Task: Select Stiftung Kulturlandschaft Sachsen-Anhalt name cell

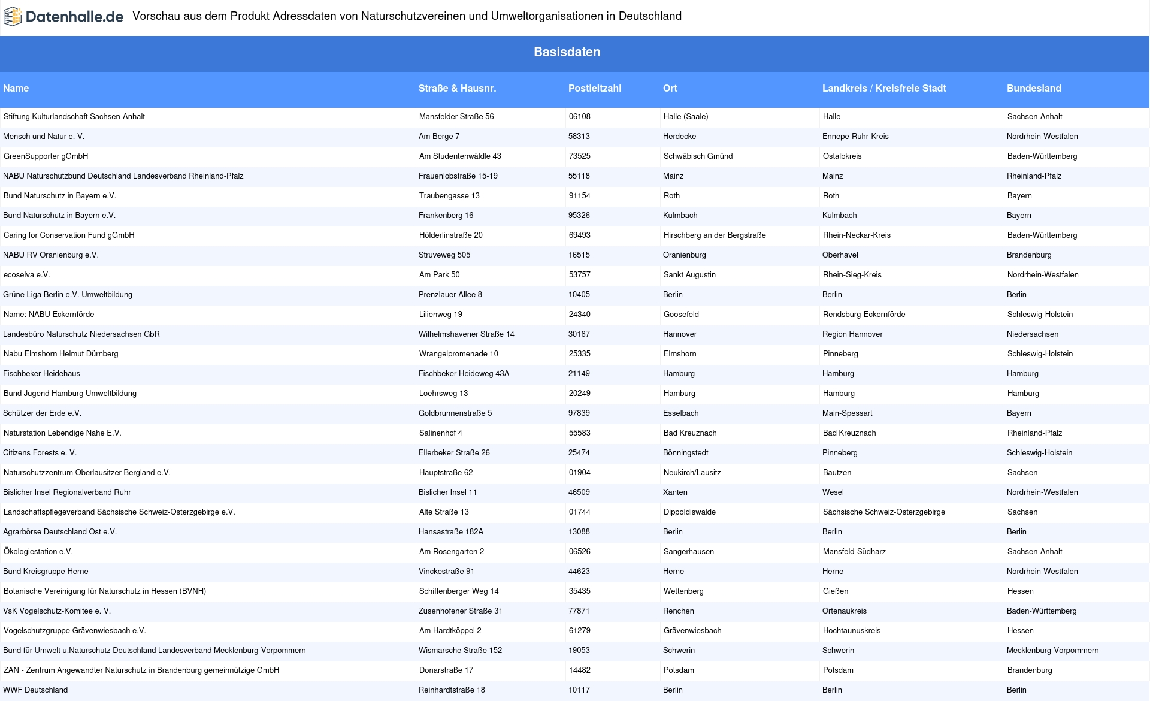Action: [x=74, y=117]
